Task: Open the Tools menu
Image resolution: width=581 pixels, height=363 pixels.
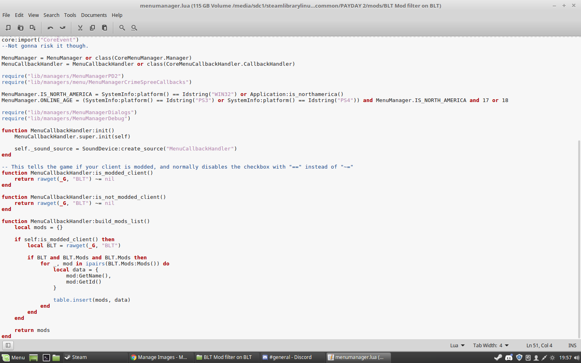Action: tap(70, 15)
